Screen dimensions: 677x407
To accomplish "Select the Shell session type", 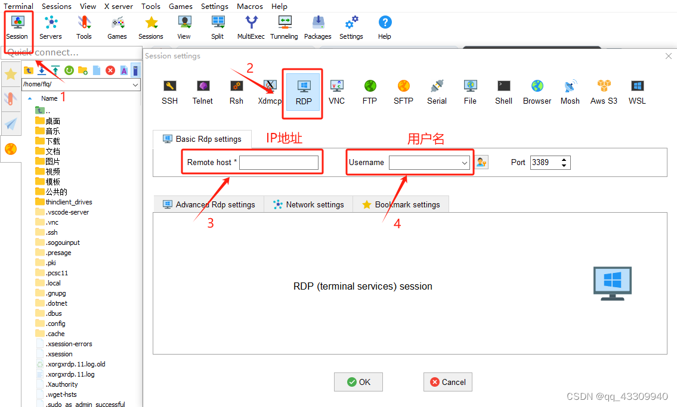I will click(504, 93).
